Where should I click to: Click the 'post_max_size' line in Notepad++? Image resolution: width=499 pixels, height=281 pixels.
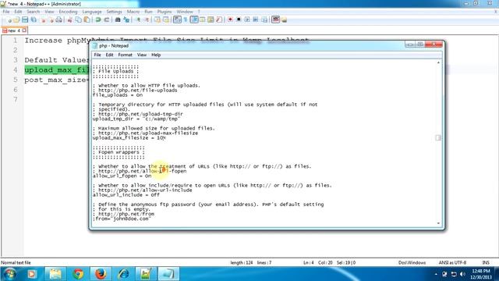click(x=56, y=80)
